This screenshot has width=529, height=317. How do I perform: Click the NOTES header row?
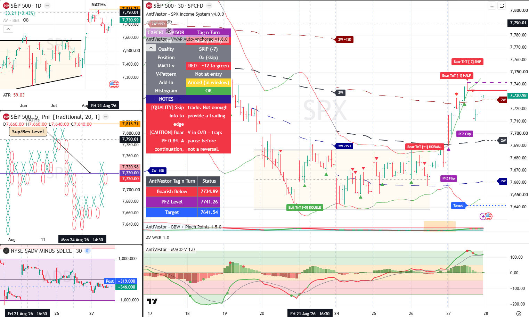pos(188,99)
